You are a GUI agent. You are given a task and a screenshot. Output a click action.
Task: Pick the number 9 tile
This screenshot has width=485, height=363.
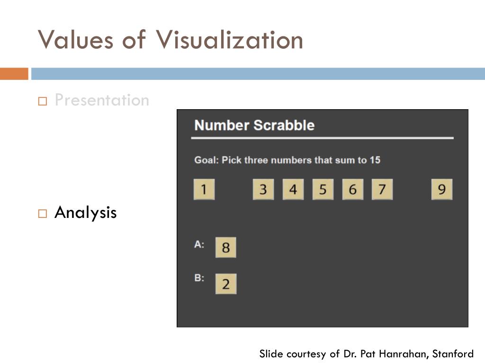442,189
